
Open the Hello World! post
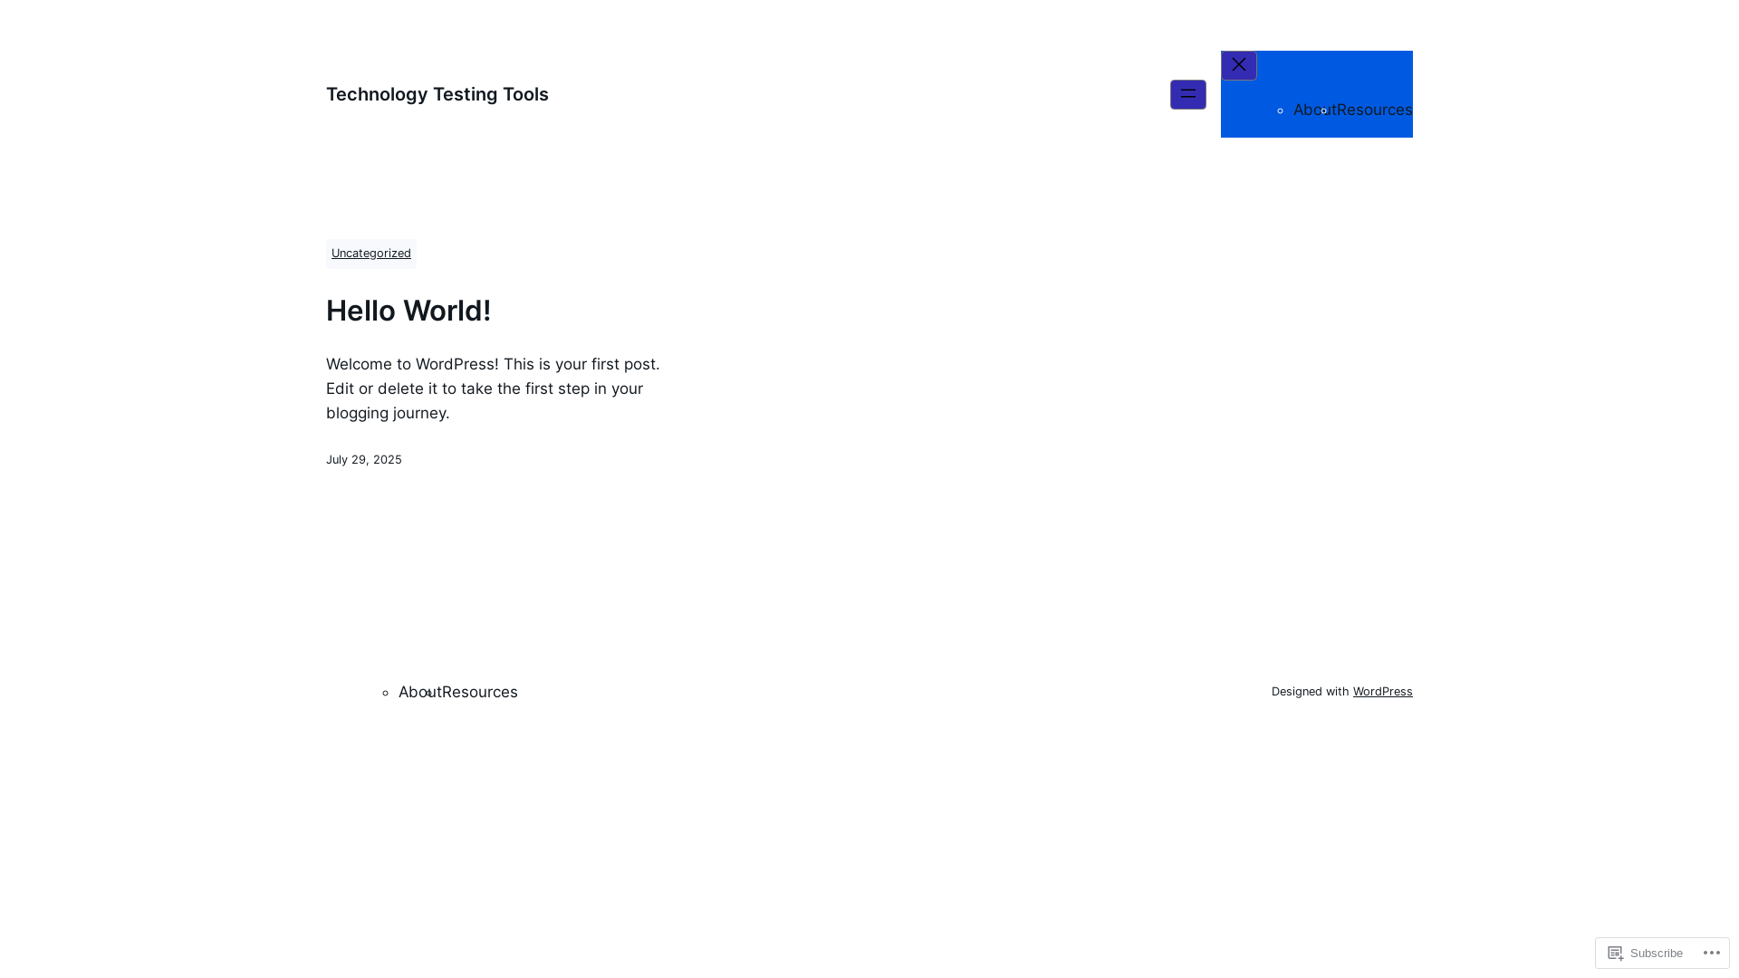pos(408,311)
